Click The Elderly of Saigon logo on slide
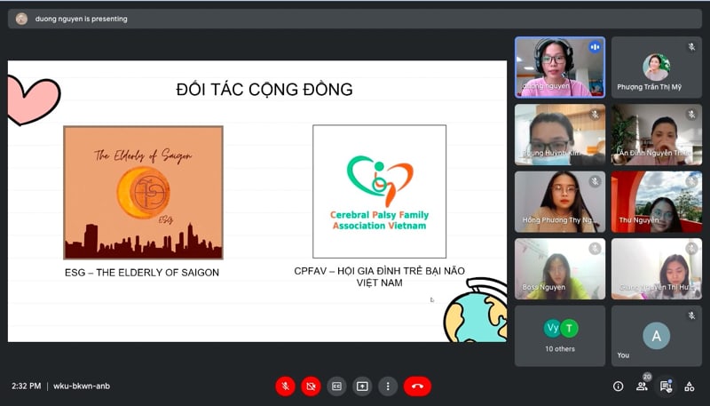The width and height of the screenshot is (710, 406). (143, 192)
